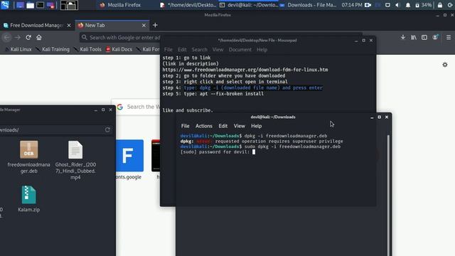Image resolution: width=455 pixels, height=256 pixels.
Task: Open Mousepad Edit menu
Action: tap(182, 50)
